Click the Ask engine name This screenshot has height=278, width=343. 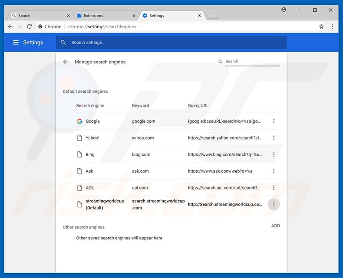(x=89, y=171)
